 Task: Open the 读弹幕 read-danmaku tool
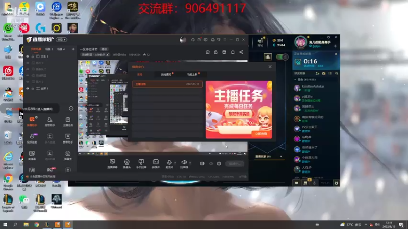32,155
